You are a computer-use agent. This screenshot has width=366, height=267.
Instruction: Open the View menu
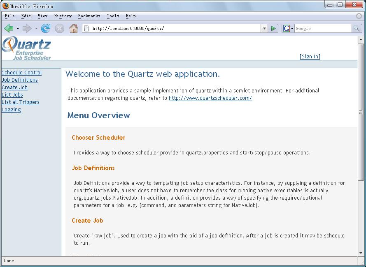[x=42, y=16]
